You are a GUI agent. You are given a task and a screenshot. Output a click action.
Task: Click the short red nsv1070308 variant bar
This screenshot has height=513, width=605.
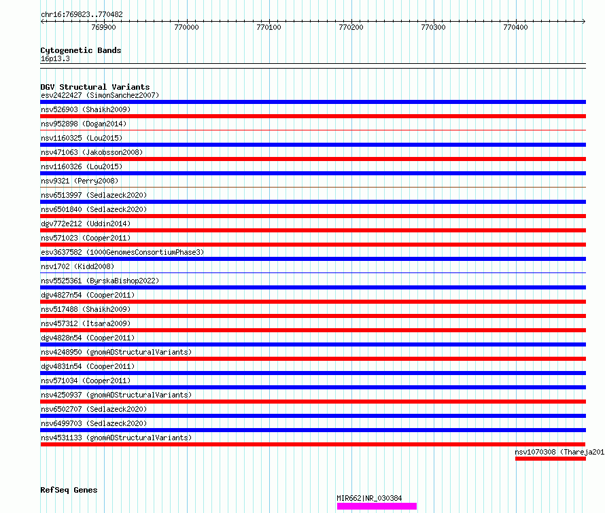coord(550,459)
